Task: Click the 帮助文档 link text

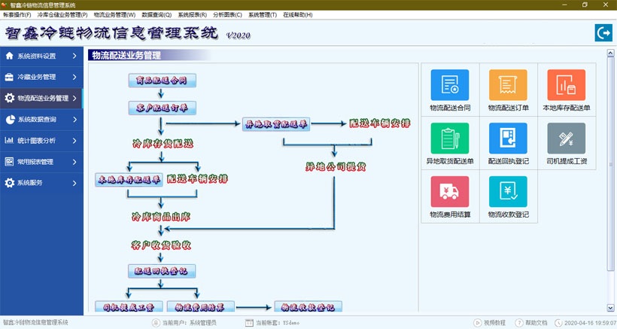Action: tap(536, 323)
